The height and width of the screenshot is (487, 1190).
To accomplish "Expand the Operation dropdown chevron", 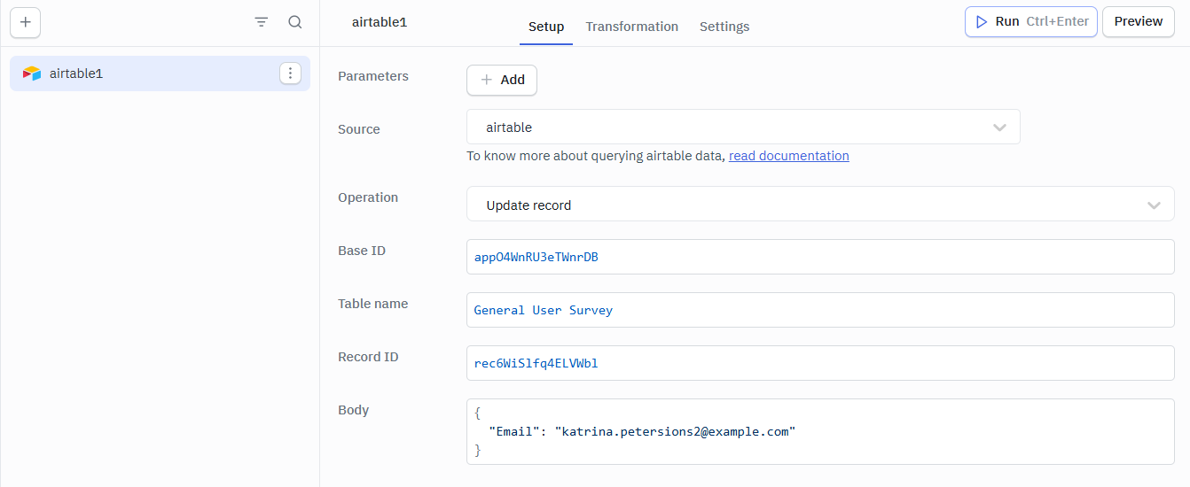I will click(x=1154, y=205).
